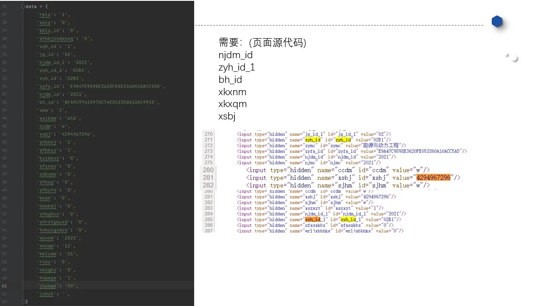Click the 'rlkz': '0' code line
The image size is (545, 306).
click(54, 262)
